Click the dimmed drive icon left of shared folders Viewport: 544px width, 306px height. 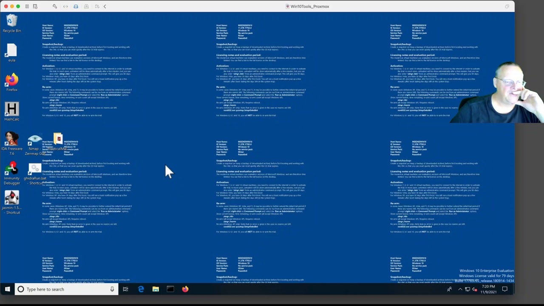(86, 6)
